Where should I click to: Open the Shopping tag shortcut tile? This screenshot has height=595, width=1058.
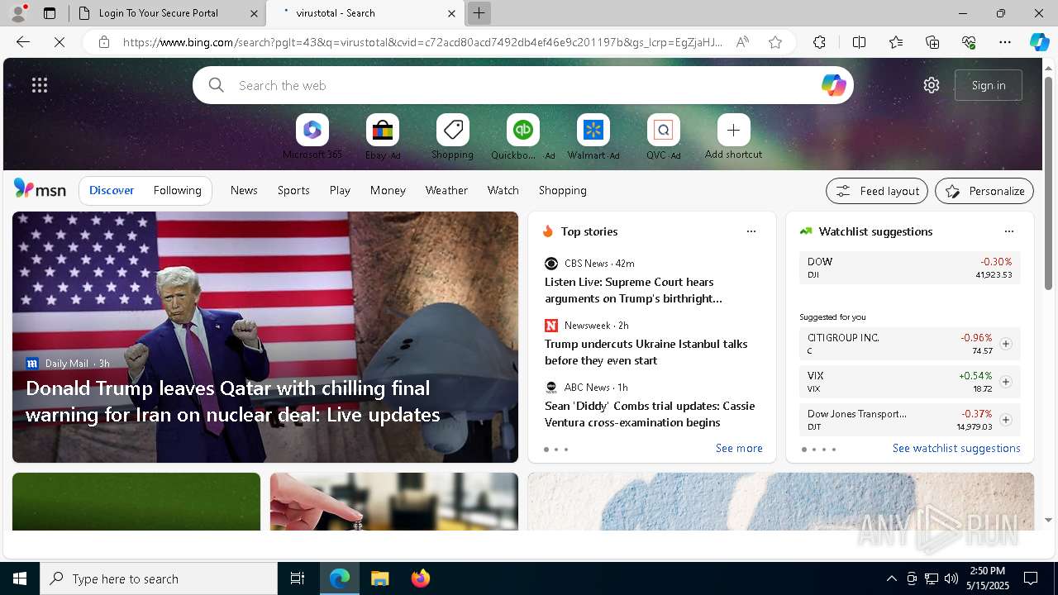pos(453,137)
